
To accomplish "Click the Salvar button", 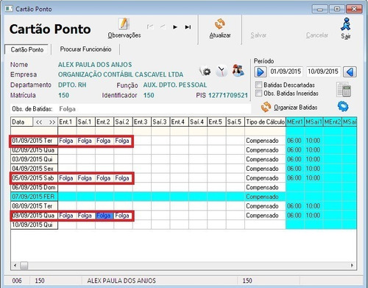I will pos(258,35).
